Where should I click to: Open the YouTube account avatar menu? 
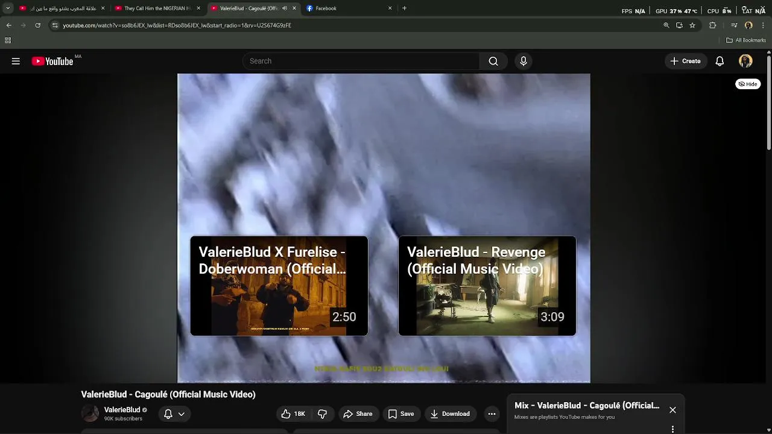(x=745, y=61)
